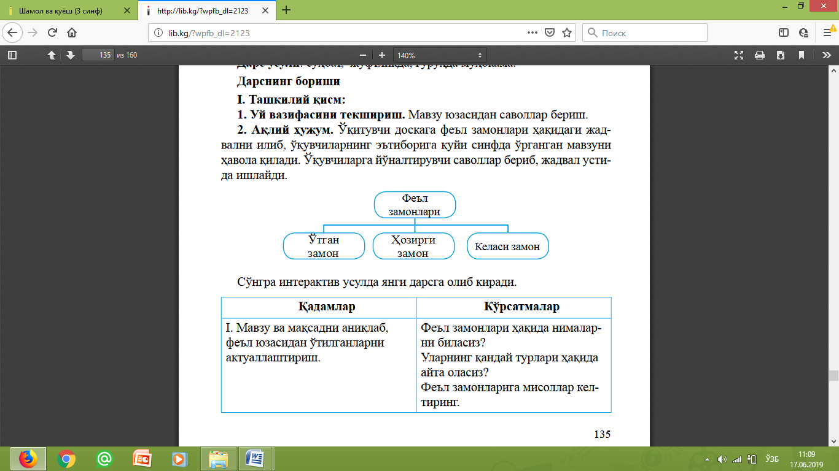The height and width of the screenshot is (471, 839).
Task: Open PowerPoint from the taskbar
Action: coord(142,459)
